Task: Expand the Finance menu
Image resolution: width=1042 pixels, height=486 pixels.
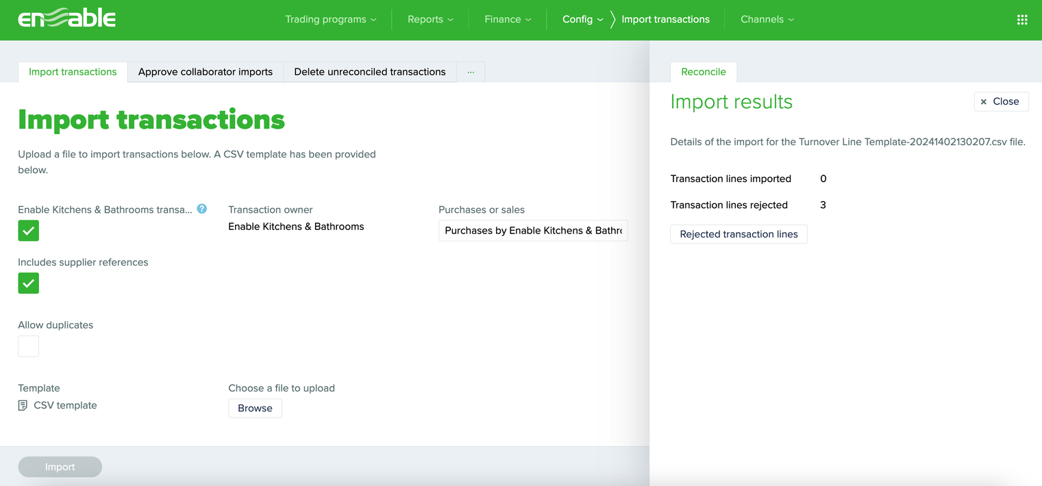Action: [x=508, y=19]
